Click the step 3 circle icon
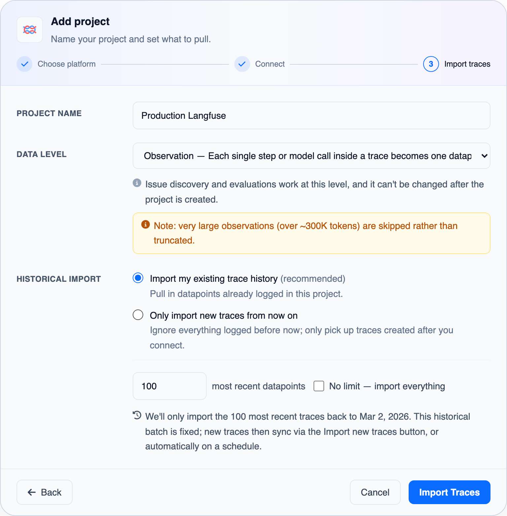Image resolution: width=507 pixels, height=516 pixels. pos(431,64)
